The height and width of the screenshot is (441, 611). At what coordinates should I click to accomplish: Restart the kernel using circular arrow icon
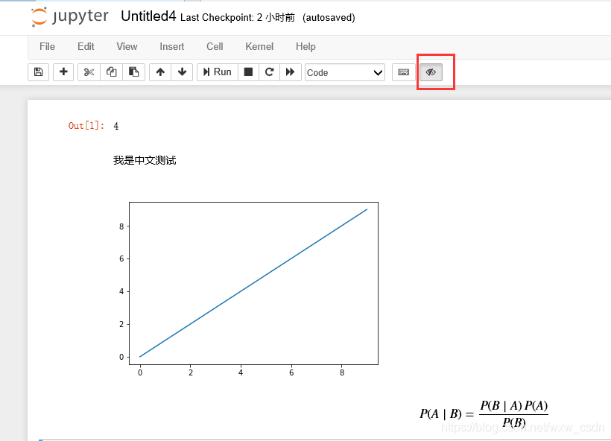(x=268, y=72)
